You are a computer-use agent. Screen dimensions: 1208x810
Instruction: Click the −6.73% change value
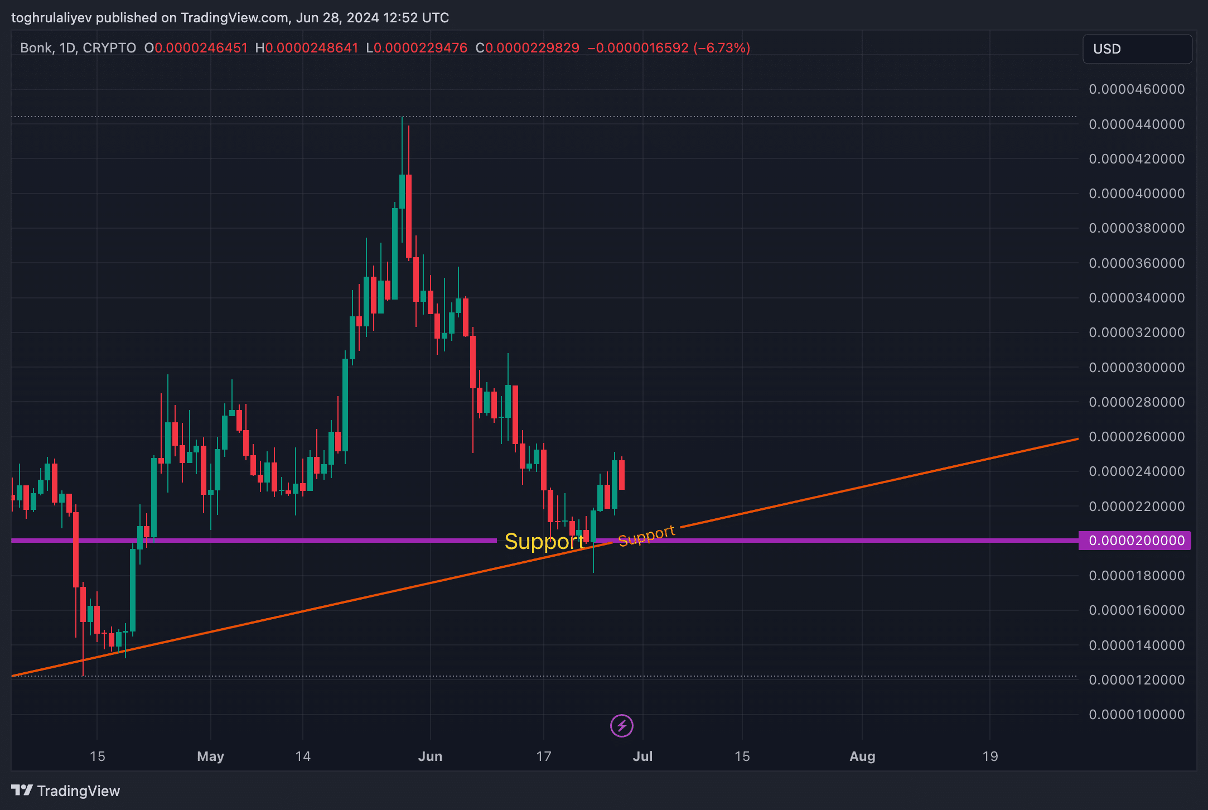722,48
